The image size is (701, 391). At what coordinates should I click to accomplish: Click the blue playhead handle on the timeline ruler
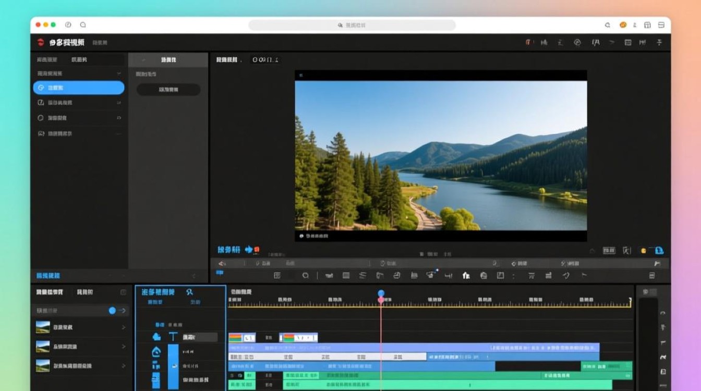click(x=381, y=294)
